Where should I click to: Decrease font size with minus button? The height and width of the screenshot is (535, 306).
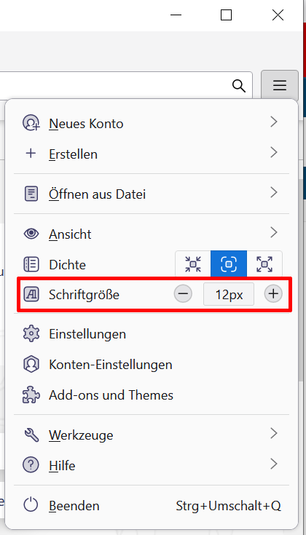pyautogui.click(x=183, y=294)
